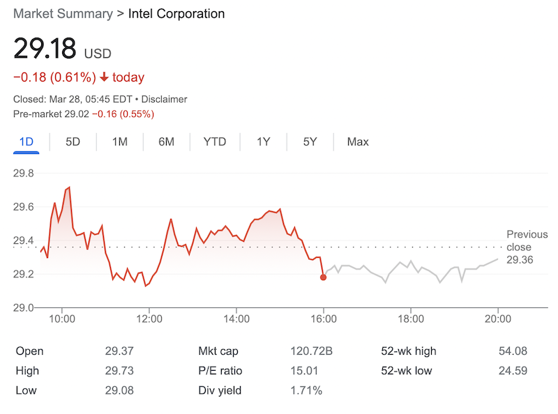Click the 16:00 axis label
Screen dimensions: 558x414
point(324,319)
